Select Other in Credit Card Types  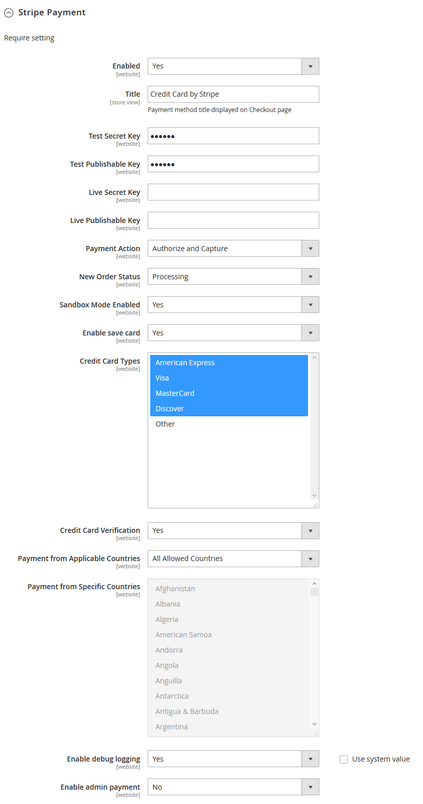coord(229,424)
